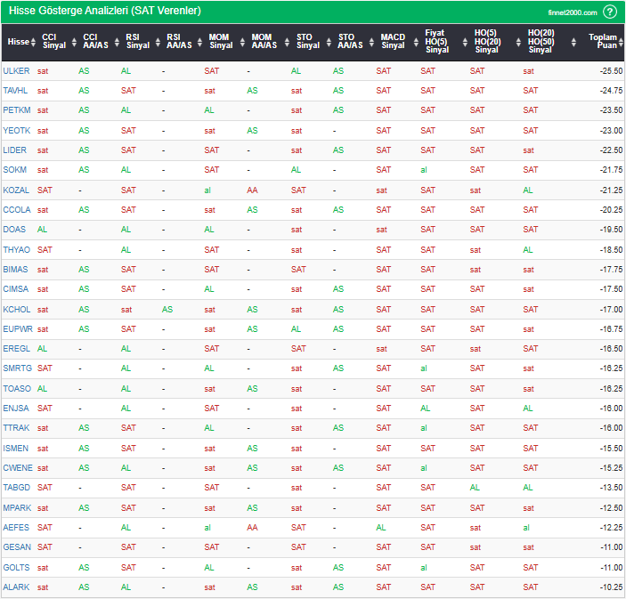The width and height of the screenshot is (626, 599).
Task: Sort by HO(5) HO(20) Sinyal column
Action: (486, 42)
